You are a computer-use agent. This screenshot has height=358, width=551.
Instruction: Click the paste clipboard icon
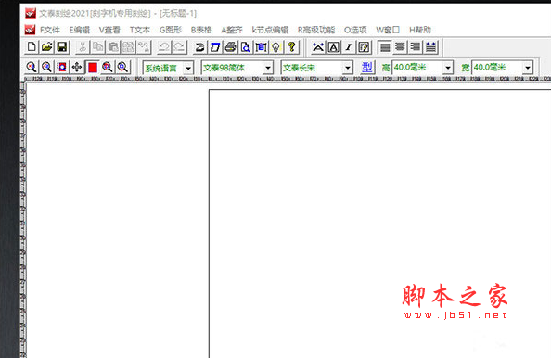point(113,46)
